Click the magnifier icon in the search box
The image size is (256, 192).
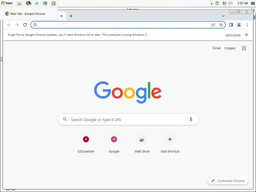(x=65, y=119)
